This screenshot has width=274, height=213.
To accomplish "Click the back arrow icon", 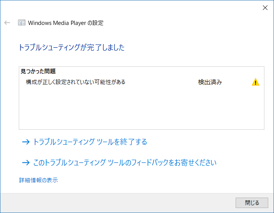I will coord(7,23).
